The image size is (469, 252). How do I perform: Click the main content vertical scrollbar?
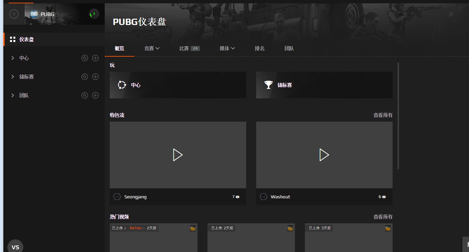(398, 115)
